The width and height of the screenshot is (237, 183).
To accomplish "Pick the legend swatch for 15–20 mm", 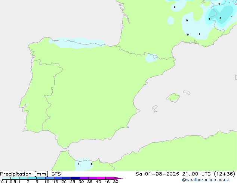I will [58, 178].
